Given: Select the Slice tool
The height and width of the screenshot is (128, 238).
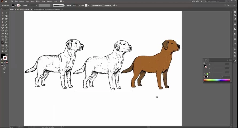Looking at the screenshot, I should click(x=6, y=49).
